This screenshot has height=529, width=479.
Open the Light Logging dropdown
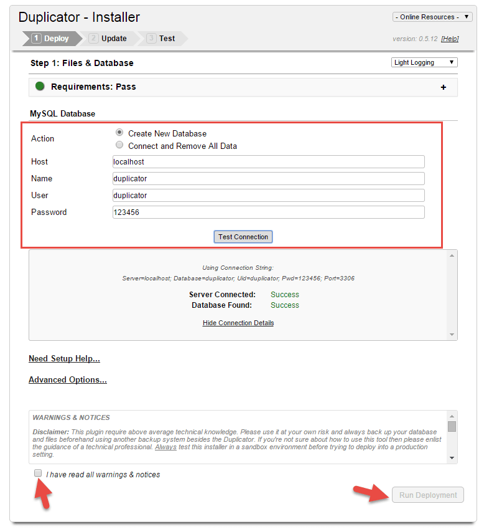[x=424, y=62]
